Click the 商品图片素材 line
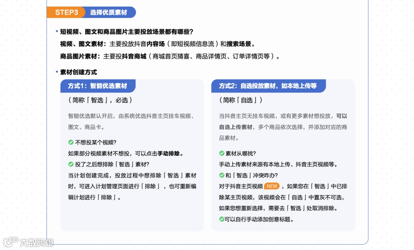 pos(170,56)
